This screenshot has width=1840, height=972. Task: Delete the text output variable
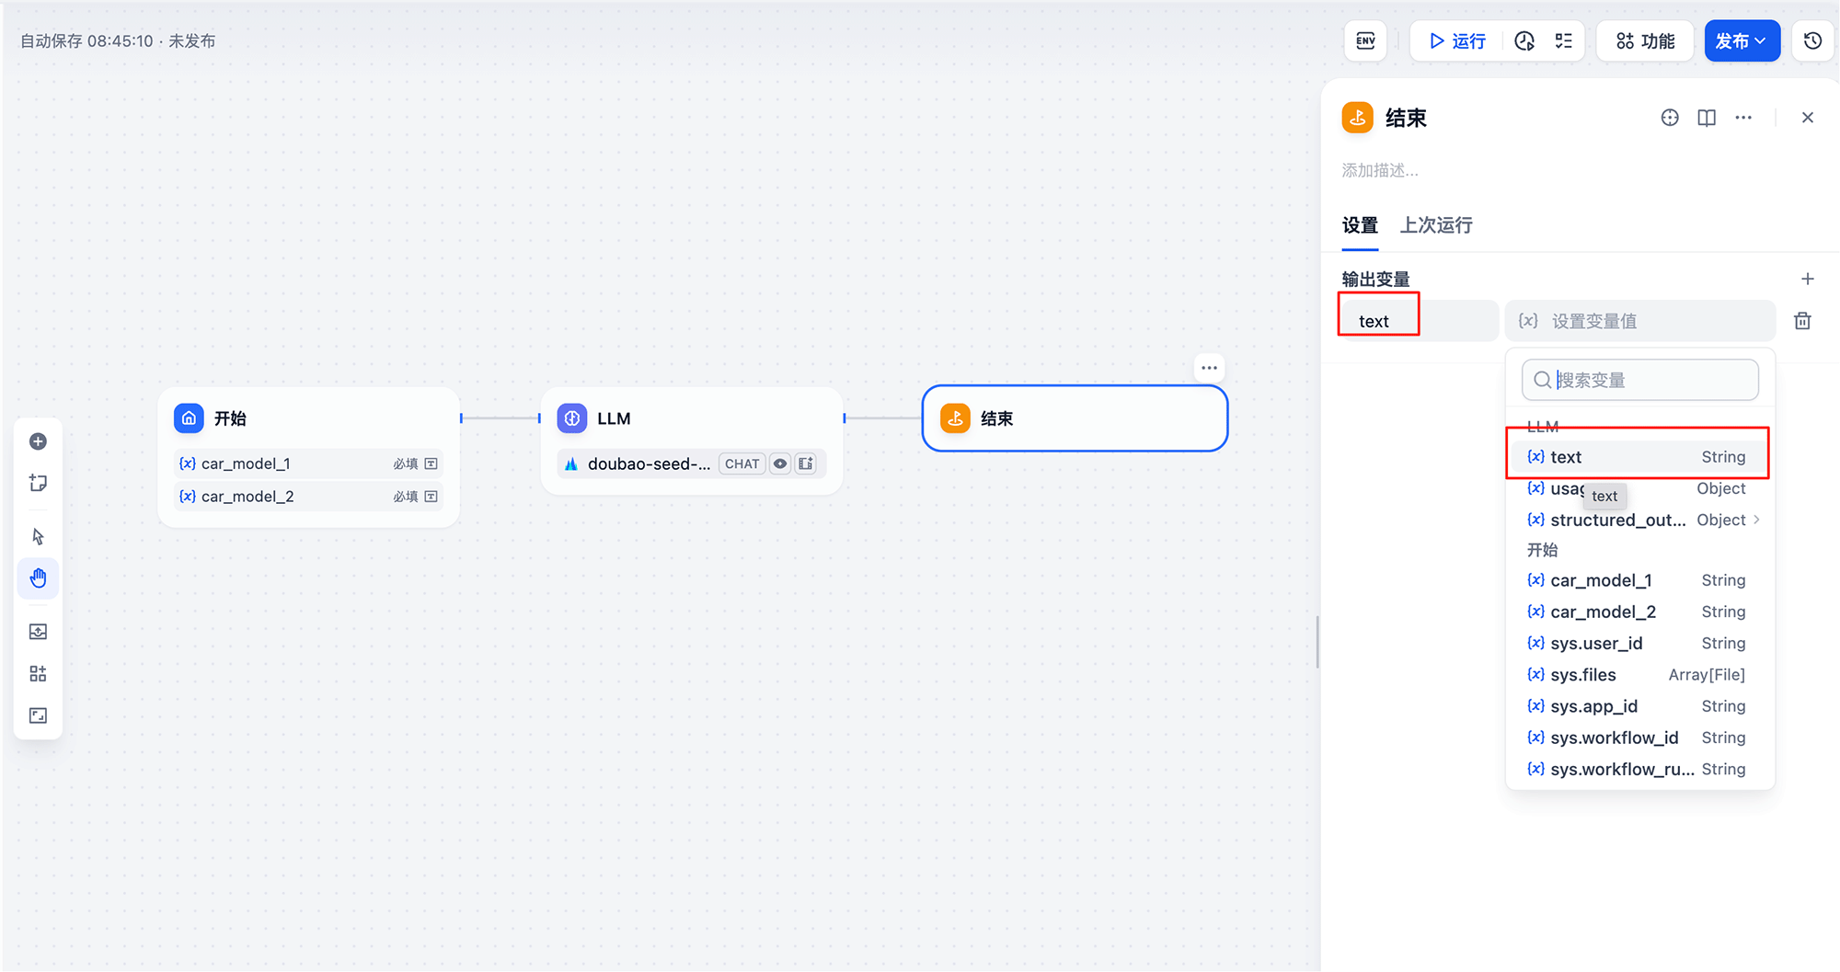(1802, 321)
